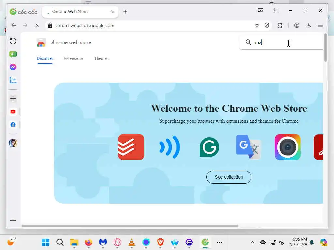Close the Chrome Web Store tab

tap(113, 12)
